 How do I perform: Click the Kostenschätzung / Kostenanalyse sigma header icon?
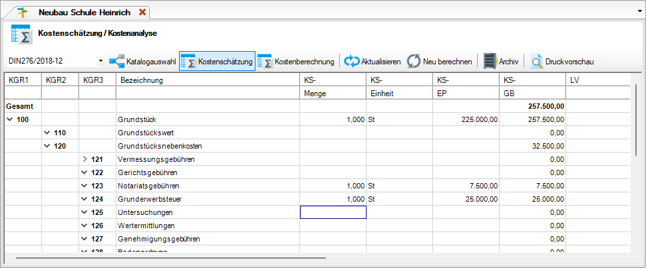pyautogui.click(x=21, y=34)
